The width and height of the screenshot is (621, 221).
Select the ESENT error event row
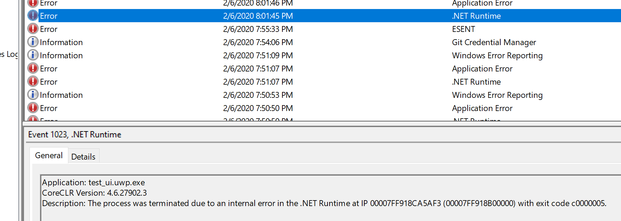208,29
